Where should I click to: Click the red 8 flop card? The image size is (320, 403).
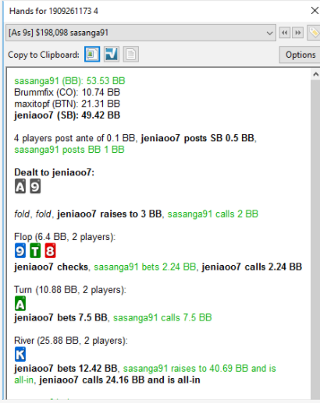click(50, 251)
